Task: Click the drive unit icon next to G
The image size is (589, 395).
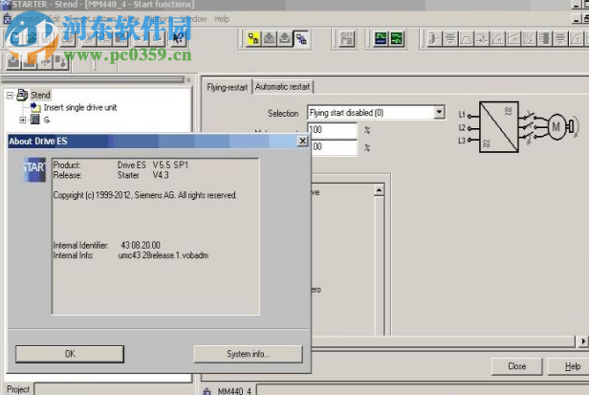Action: coord(35,120)
